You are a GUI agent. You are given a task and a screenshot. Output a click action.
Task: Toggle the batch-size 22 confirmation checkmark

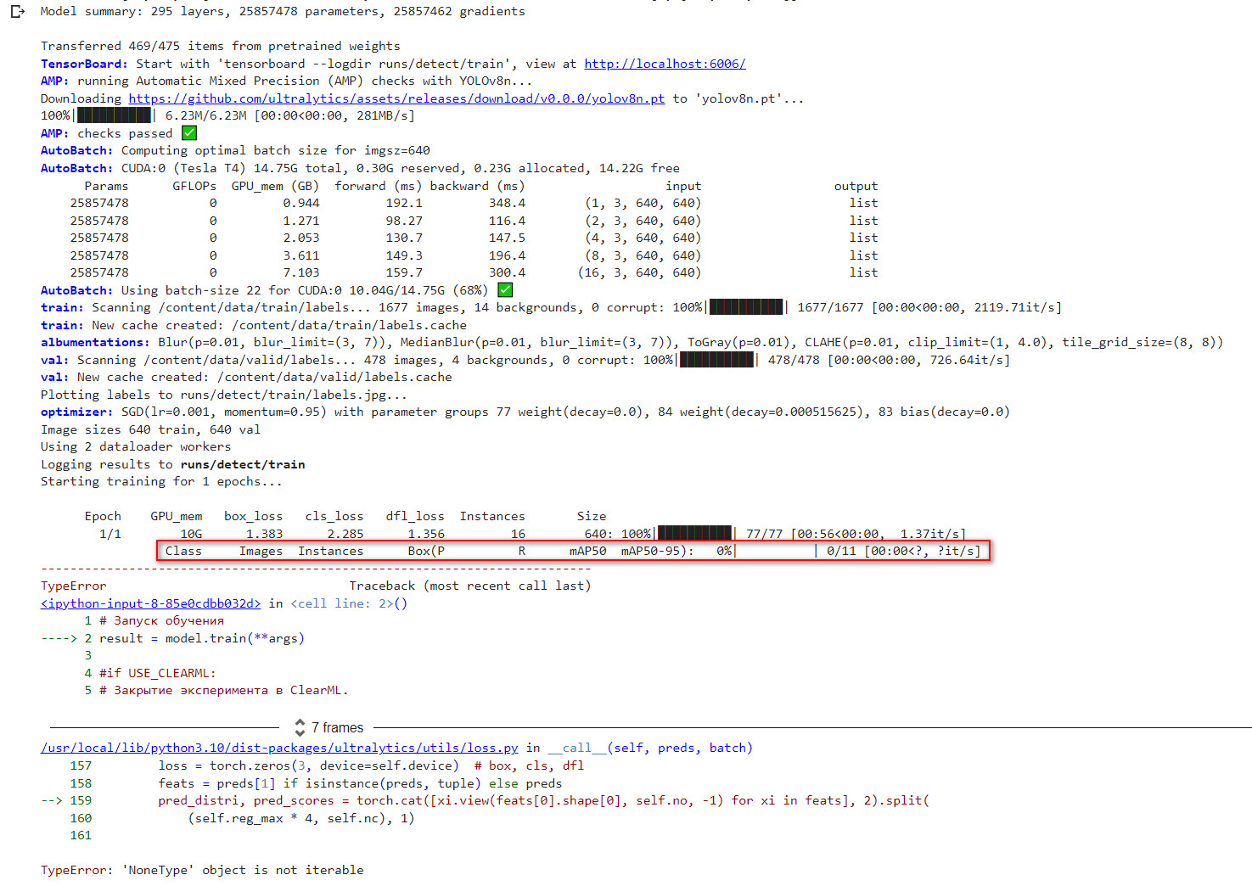coord(505,289)
